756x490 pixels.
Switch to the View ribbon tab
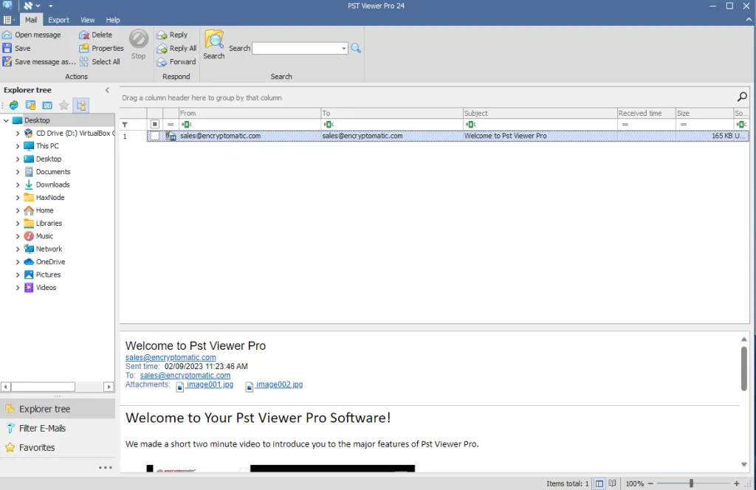(x=87, y=20)
